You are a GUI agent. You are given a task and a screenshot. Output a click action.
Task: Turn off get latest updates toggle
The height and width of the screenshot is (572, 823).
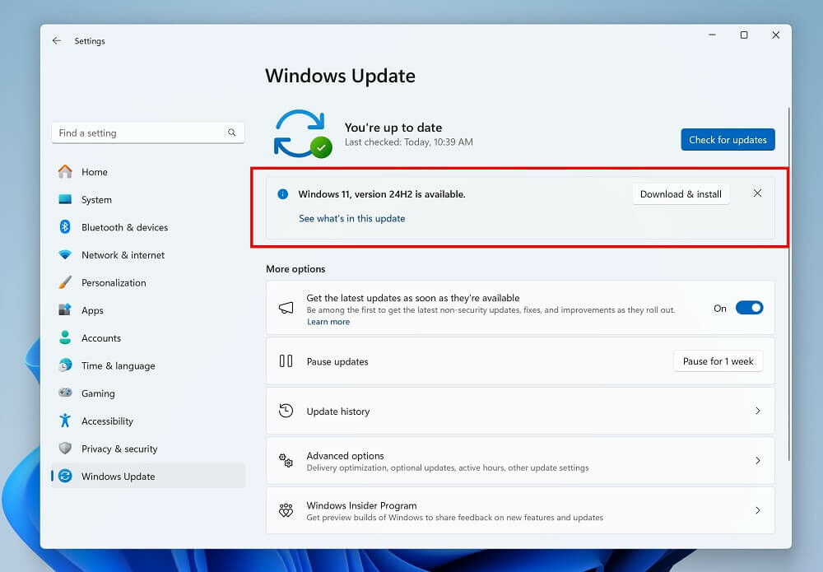pyautogui.click(x=749, y=308)
